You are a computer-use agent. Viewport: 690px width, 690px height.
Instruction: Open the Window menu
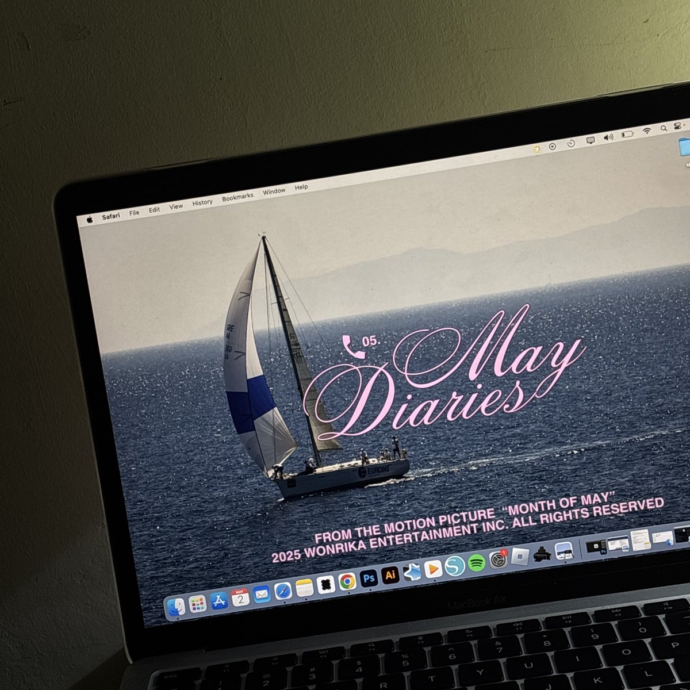tap(274, 191)
